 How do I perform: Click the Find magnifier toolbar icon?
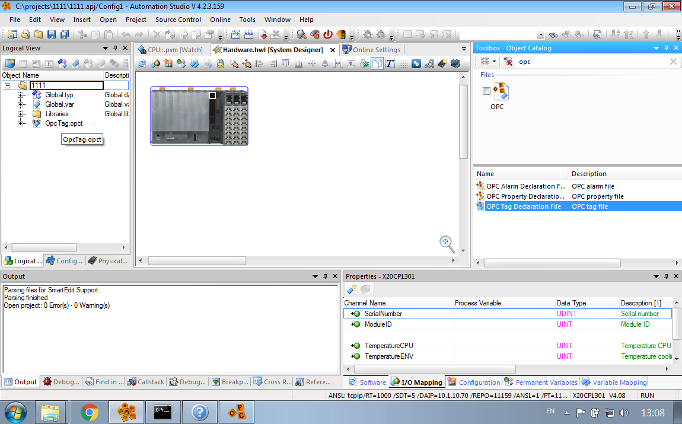pyautogui.click(x=301, y=34)
